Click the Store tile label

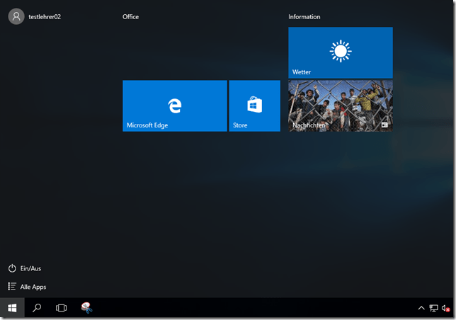click(x=240, y=125)
